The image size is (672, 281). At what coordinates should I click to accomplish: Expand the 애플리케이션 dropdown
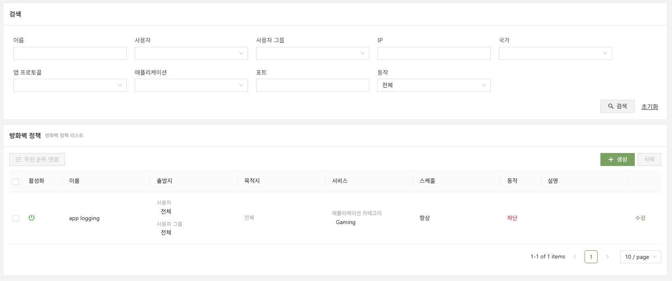click(x=191, y=85)
